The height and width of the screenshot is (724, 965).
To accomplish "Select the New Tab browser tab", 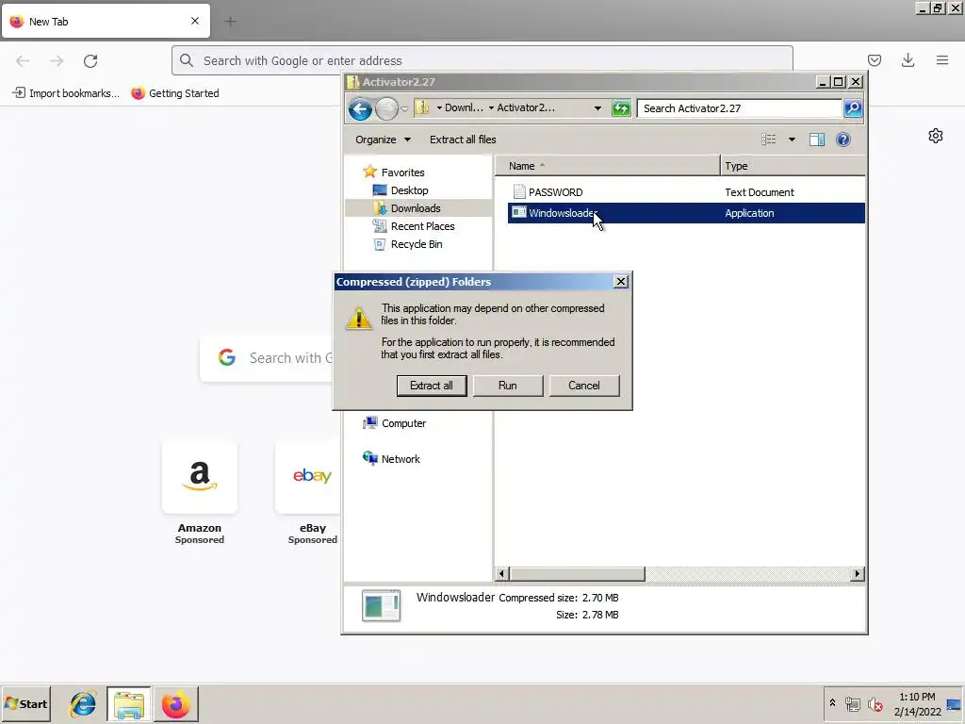I will point(106,22).
